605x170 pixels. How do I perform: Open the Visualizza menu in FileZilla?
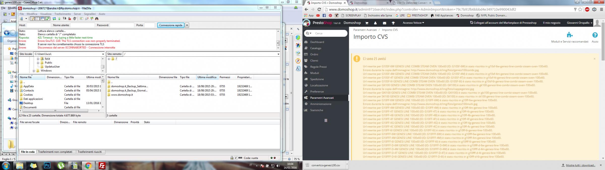coord(46,14)
